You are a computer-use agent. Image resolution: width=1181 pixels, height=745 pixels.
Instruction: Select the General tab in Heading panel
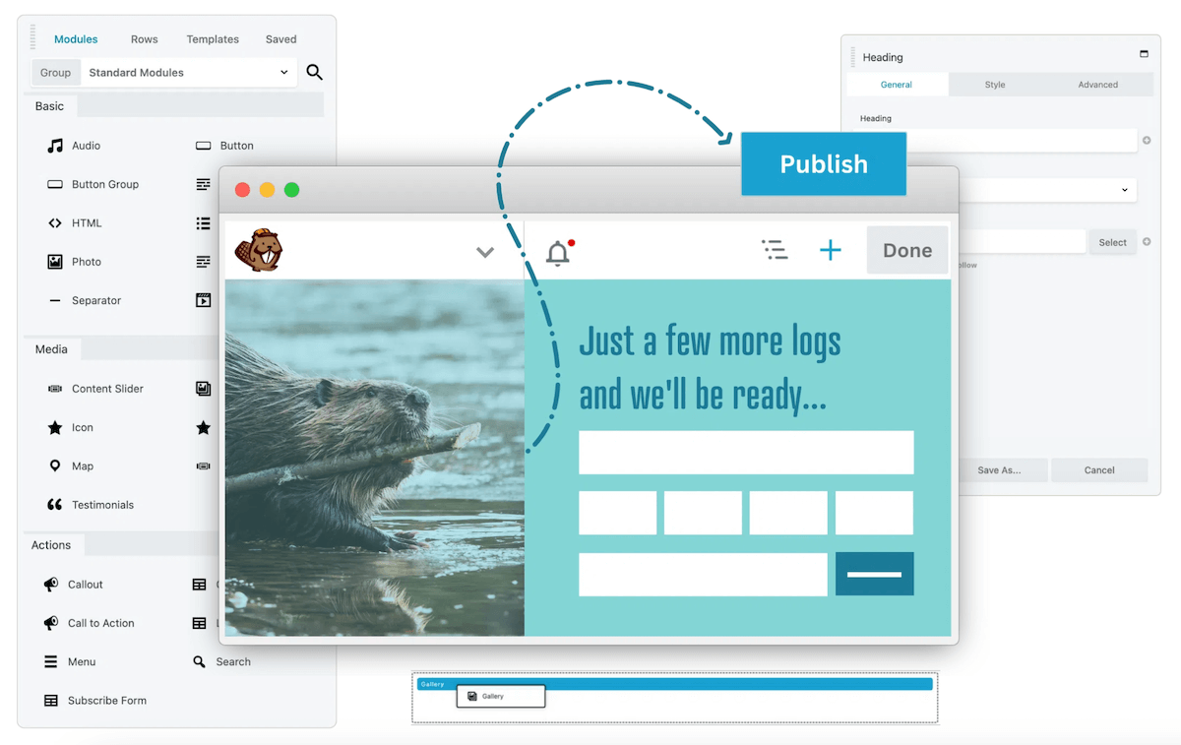click(897, 85)
